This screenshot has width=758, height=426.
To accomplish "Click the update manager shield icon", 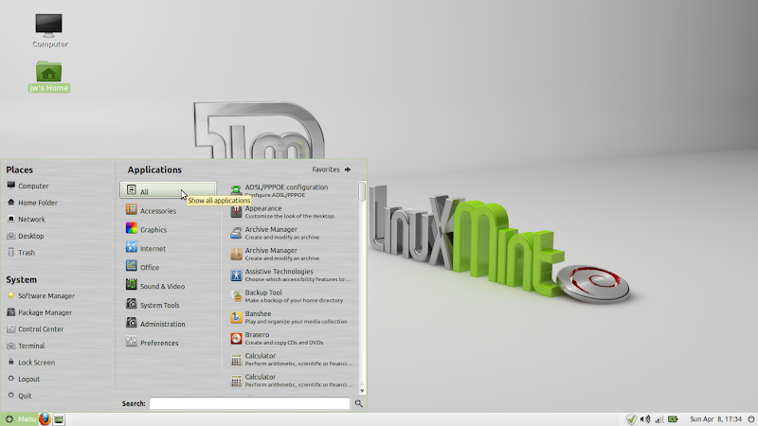I will click(x=631, y=419).
